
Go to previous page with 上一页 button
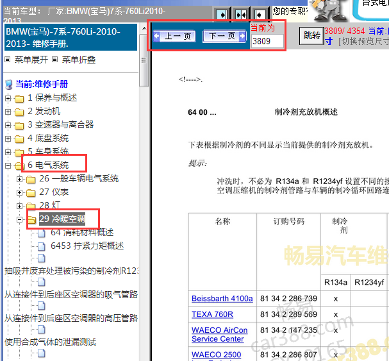pos(174,37)
